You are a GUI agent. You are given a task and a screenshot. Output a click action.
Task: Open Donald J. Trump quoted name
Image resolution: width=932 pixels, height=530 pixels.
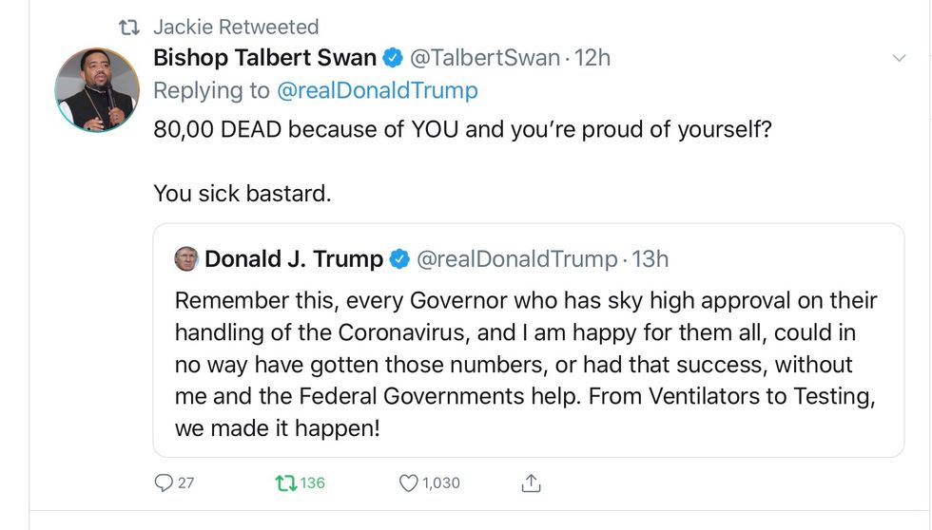[x=294, y=258]
